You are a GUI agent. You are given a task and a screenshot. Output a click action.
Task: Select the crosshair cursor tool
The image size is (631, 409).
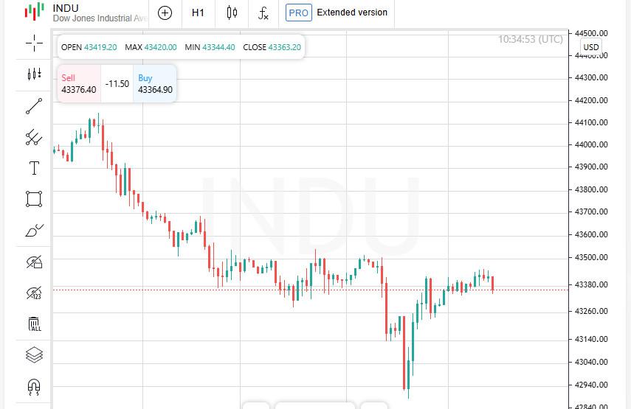34,43
